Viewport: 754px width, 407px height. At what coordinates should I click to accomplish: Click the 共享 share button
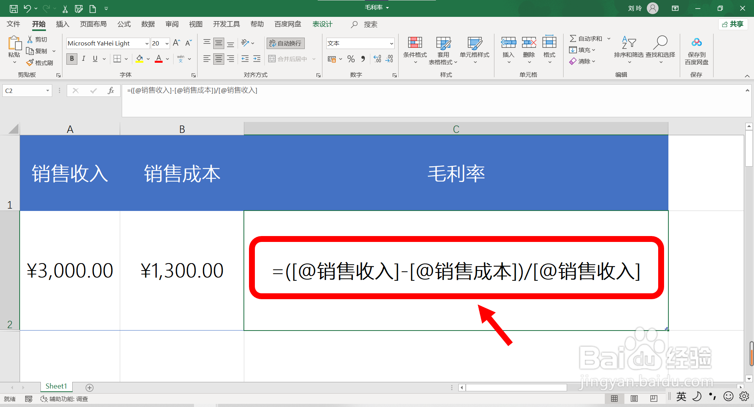(x=733, y=24)
